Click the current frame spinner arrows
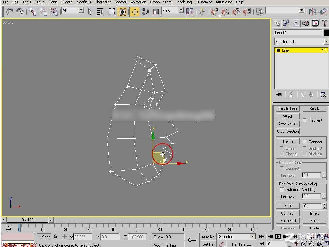This screenshot has height=247, width=329. tap(290, 244)
